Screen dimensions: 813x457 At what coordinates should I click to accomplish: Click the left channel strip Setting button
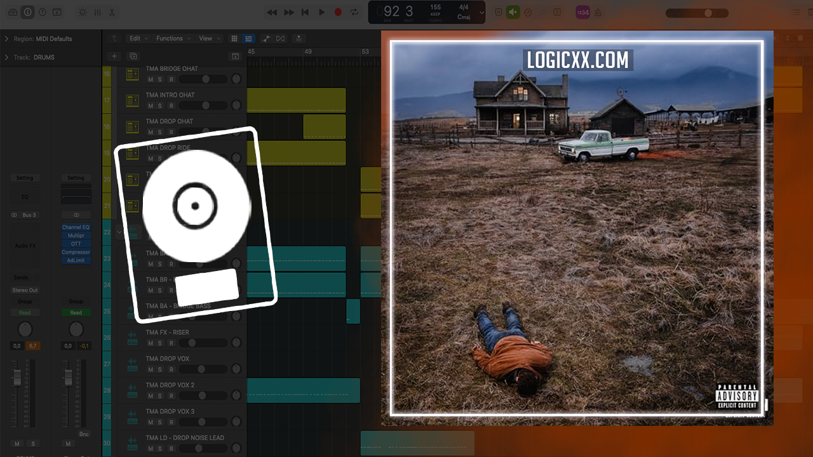[x=25, y=178]
